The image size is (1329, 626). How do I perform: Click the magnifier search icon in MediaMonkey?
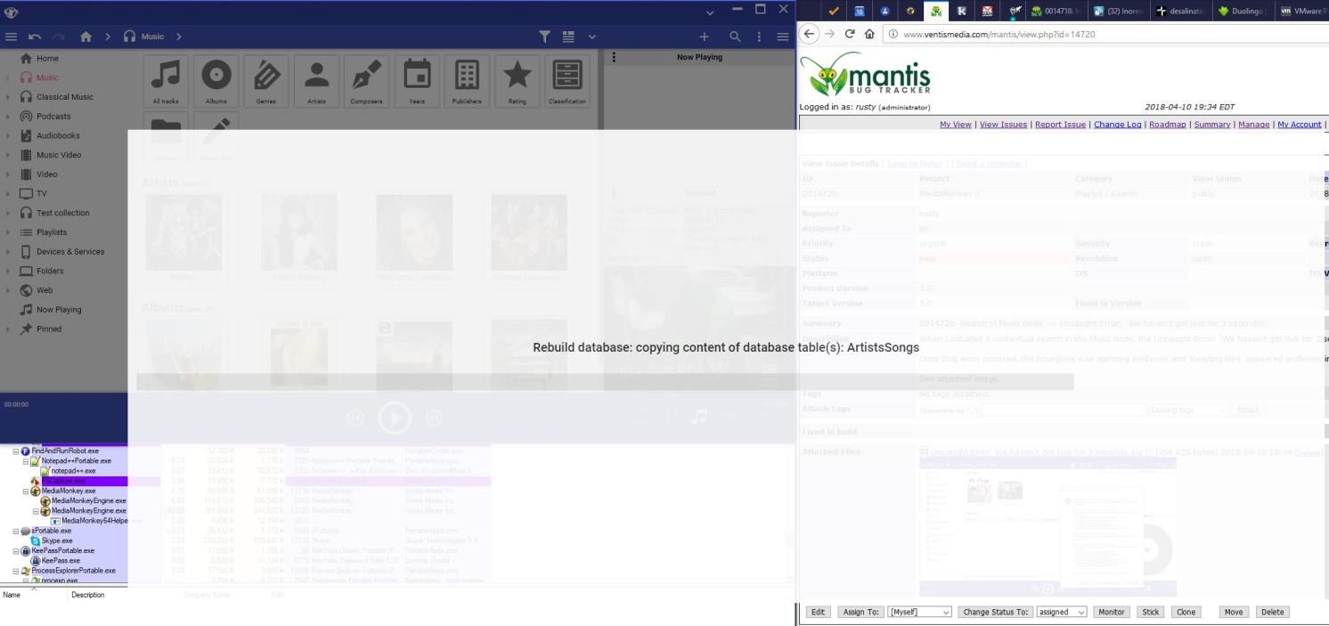point(735,37)
